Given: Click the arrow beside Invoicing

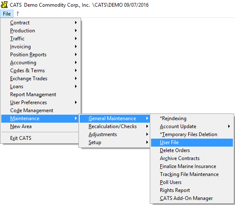Looking at the screenshot, I should 76,46.
